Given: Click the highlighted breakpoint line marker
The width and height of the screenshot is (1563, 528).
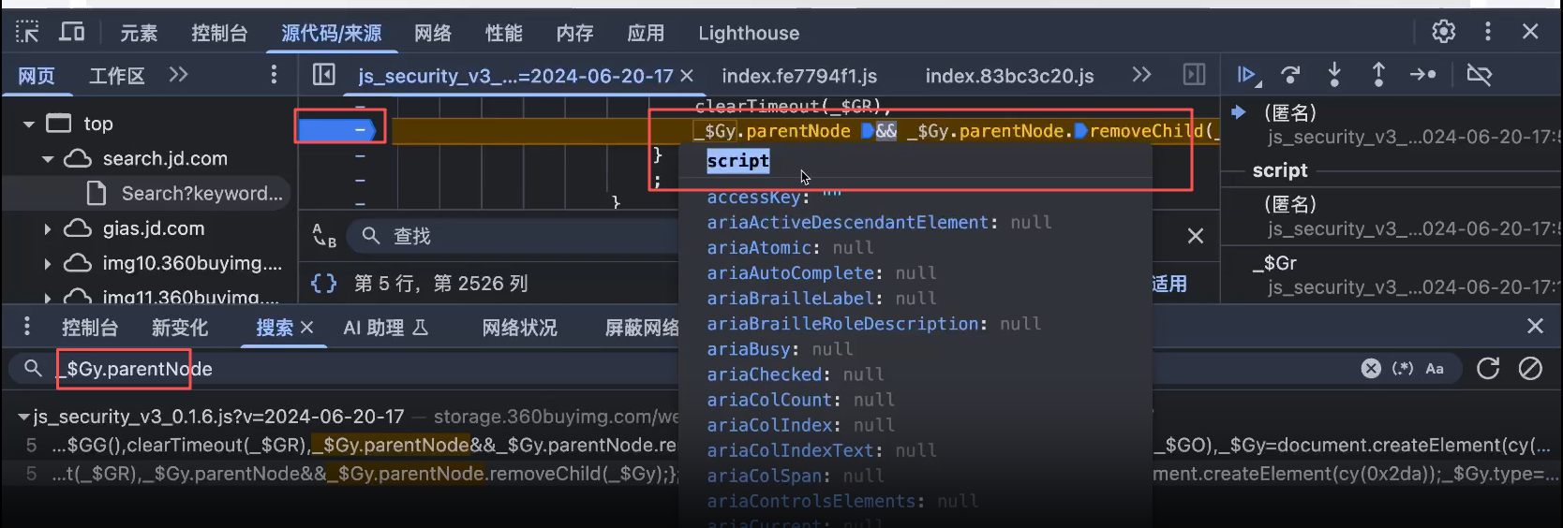Looking at the screenshot, I should [340, 128].
